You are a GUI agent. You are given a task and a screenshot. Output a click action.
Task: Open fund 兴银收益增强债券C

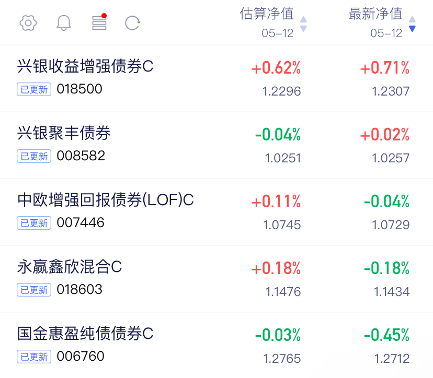[85, 66]
